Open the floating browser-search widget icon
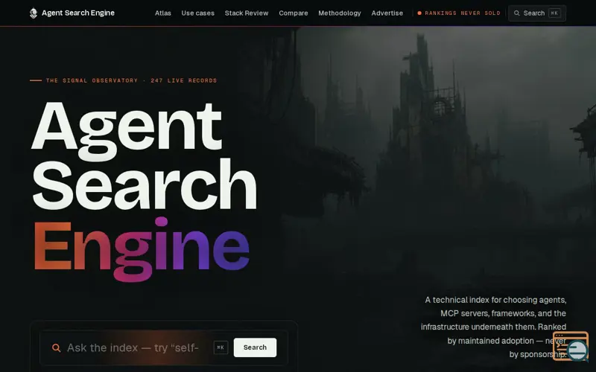This screenshot has width=596, height=372. point(571,346)
